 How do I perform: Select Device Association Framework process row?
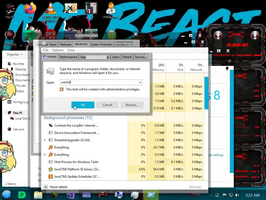123,133
